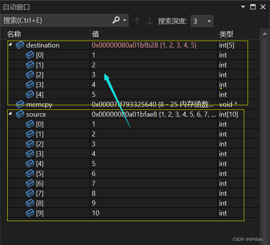Click cube icon of source [7]
The image size is (270, 245).
coord(30,193)
